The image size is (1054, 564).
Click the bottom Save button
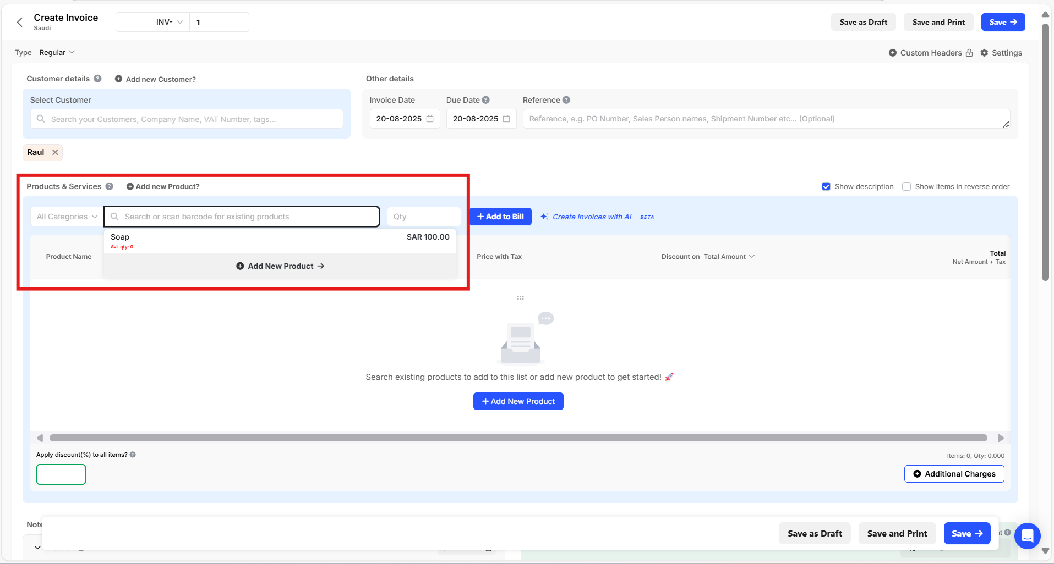click(x=967, y=533)
